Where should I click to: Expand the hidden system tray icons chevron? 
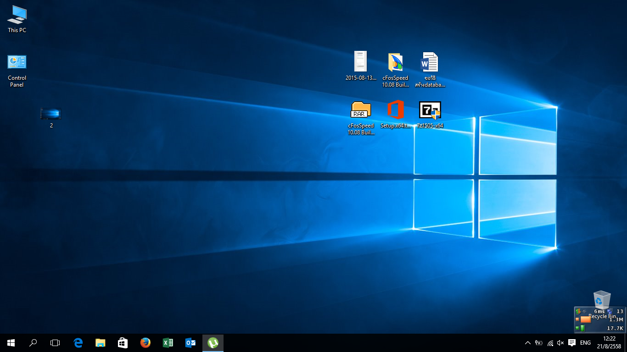tap(527, 343)
